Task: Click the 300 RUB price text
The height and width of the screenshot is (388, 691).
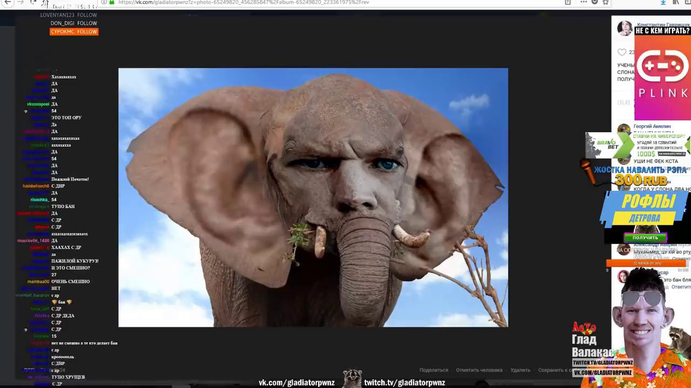Action: [x=641, y=181]
